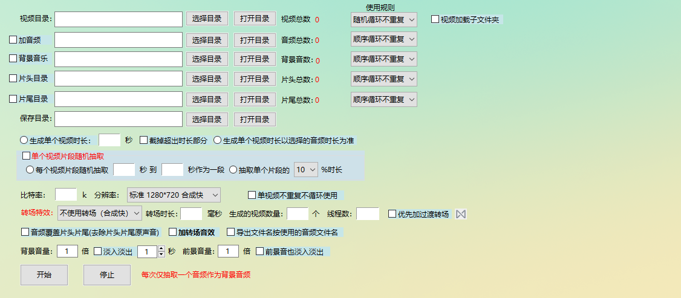681x298 pixels.
Task: Click 选择目录 for 视频目录
Action: click(x=207, y=19)
